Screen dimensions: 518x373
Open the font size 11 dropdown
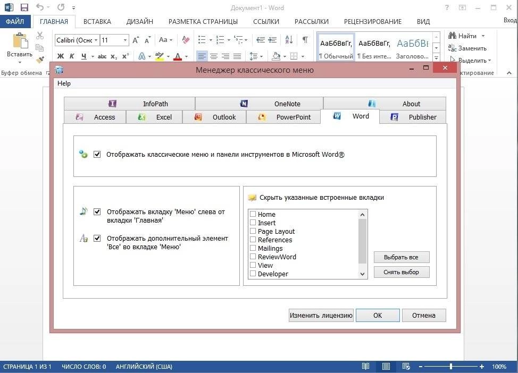coord(125,40)
